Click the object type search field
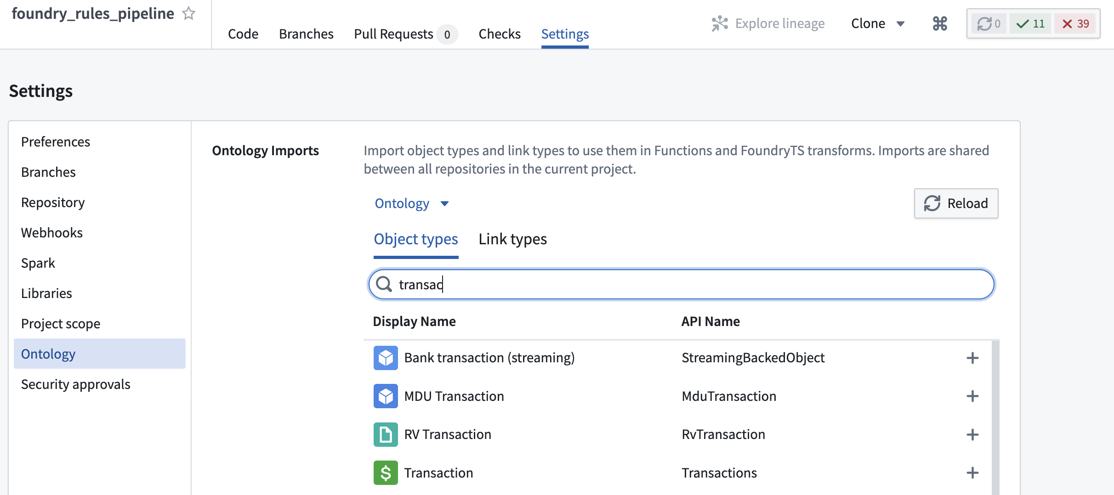 [681, 284]
